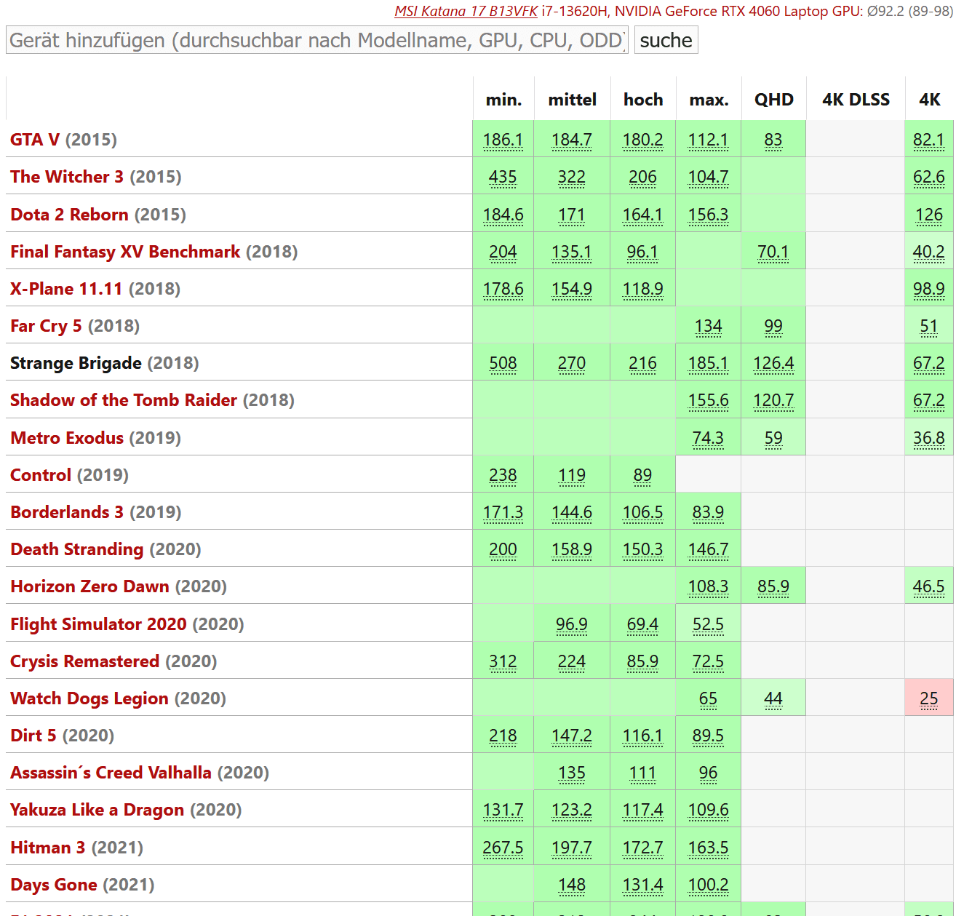Open Yakuza Like a Dragon link

coord(97,810)
